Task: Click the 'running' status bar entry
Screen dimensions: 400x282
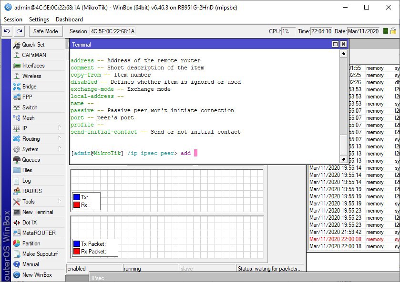Action: click(x=151, y=269)
